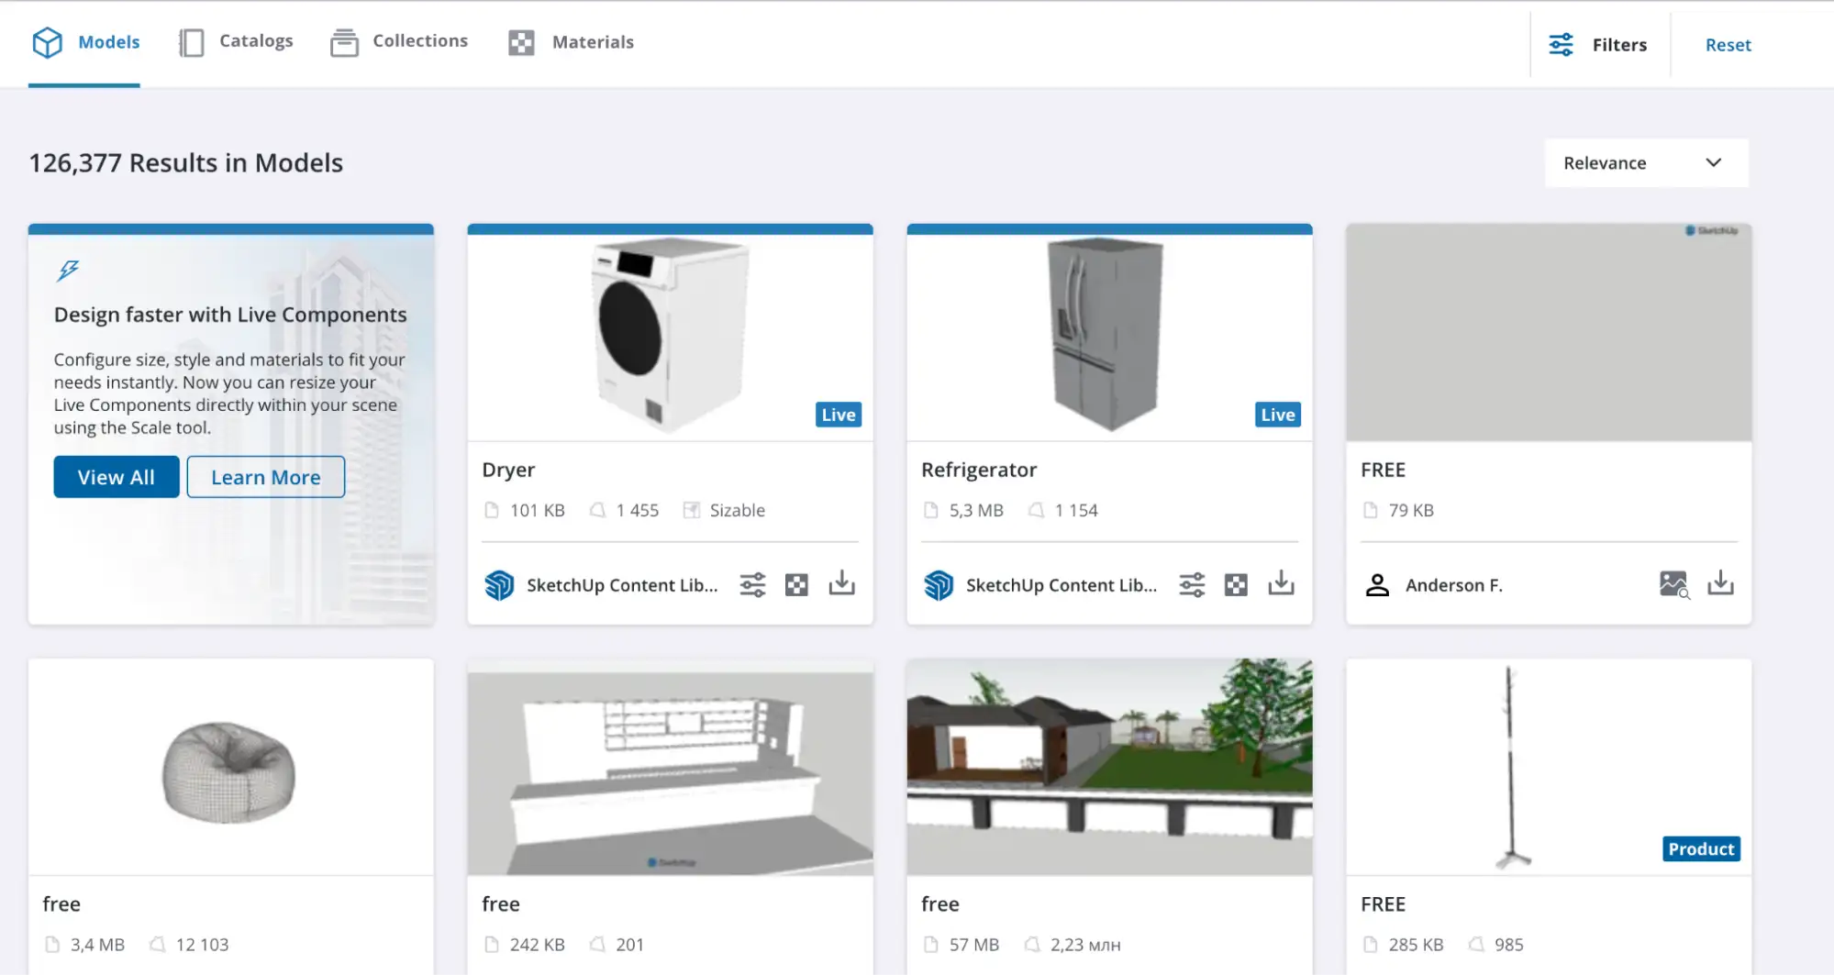The width and height of the screenshot is (1834, 975).
Task: Open the house with garden model thumbnail
Action: coord(1109,767)
